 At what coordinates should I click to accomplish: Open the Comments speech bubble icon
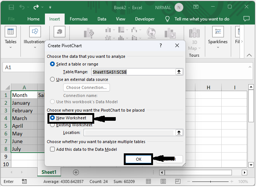(247, 19)
